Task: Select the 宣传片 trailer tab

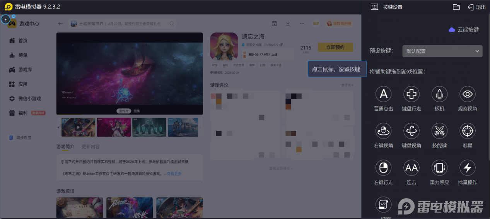Action: 124,111
